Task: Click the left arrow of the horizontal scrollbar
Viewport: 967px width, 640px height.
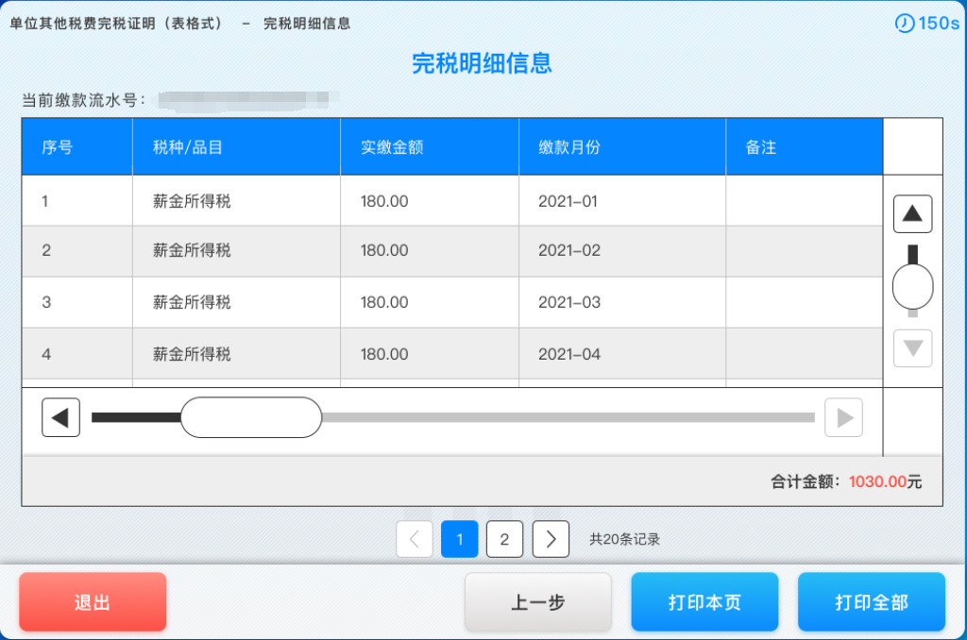Action: [x=60, y=417]
